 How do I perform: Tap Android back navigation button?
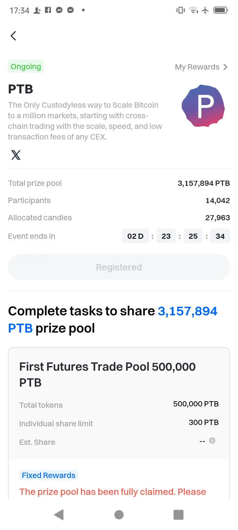coord(59,515)
